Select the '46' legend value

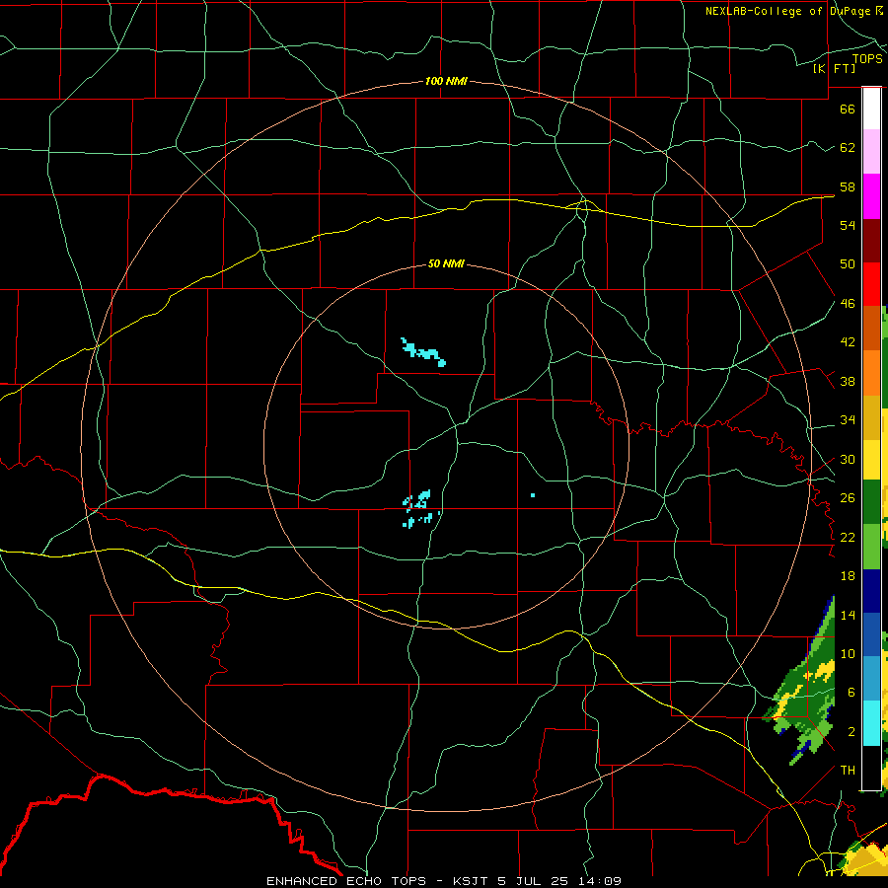tap(848, 304)
